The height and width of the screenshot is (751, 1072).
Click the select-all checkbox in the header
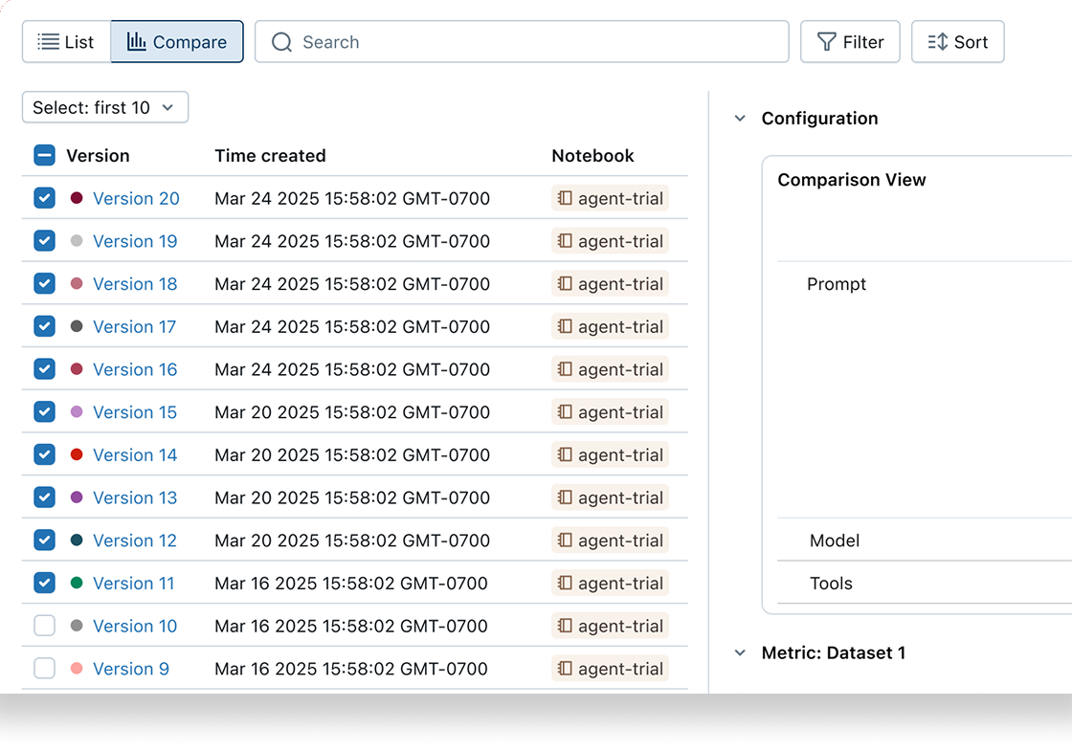click(x=44, y=154)
